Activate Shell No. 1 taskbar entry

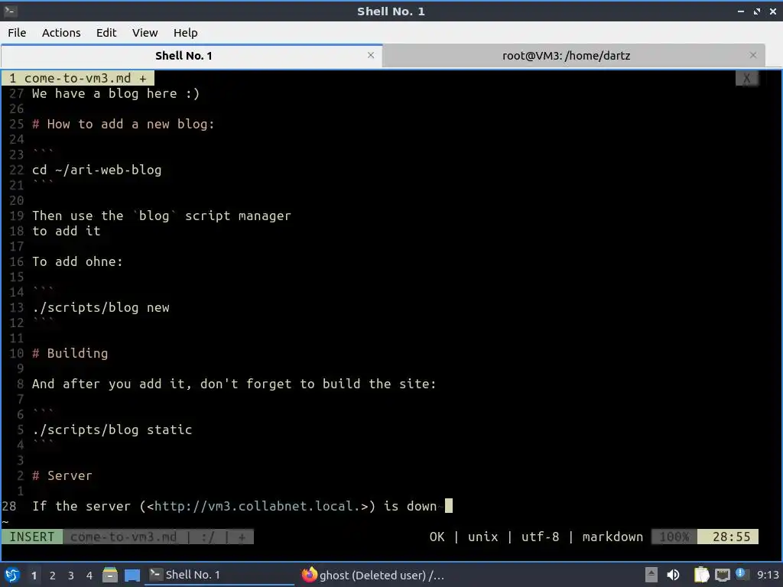(x=219, y=575)
